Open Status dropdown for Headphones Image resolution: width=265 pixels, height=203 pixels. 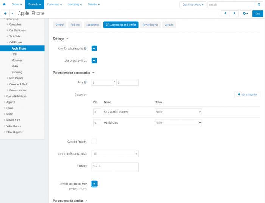[178, 123]
